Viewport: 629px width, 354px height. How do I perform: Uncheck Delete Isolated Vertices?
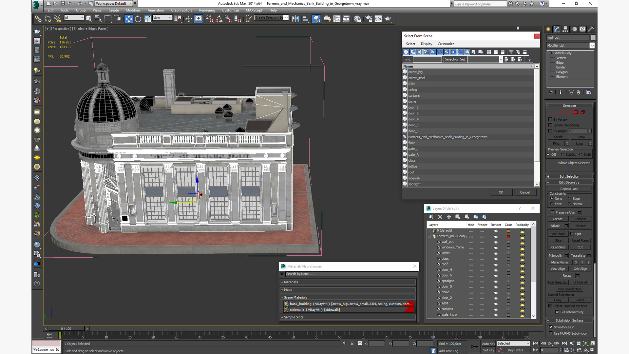click(550, 306)
